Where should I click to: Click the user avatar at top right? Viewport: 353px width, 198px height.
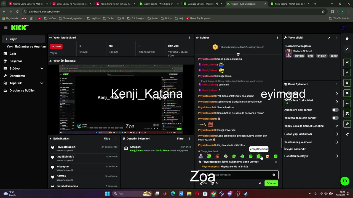tap(343, 28)
